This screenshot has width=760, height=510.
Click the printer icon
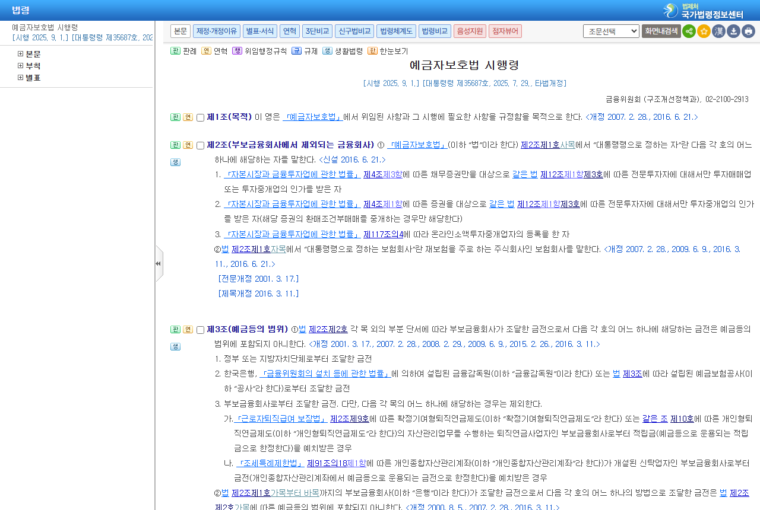pyautogui.click(x=748, y=31)
